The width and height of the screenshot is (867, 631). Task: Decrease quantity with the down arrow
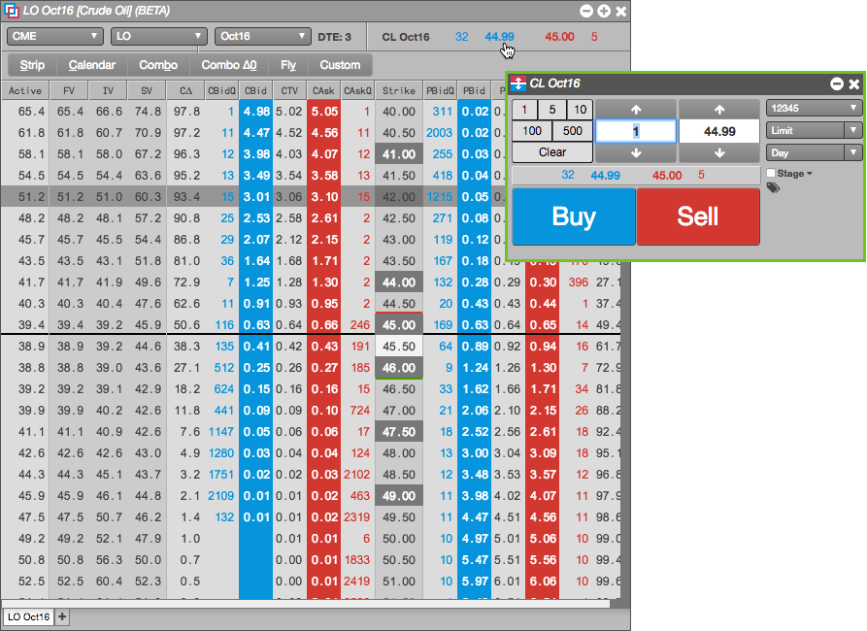click(x=636, y=152)
